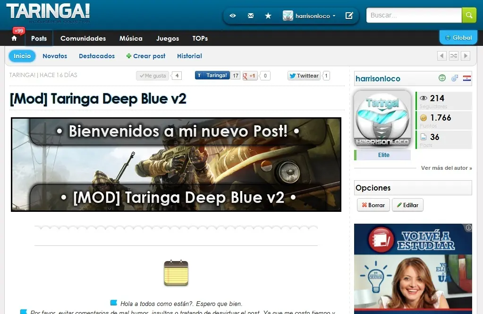Select the Inicio submenu item
Viewport: 483px width, 314px height.
[x=22, y=56]
